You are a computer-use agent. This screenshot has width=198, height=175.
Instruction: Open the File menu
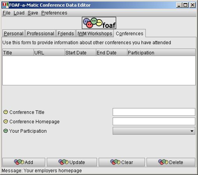(x=7, y=13)
